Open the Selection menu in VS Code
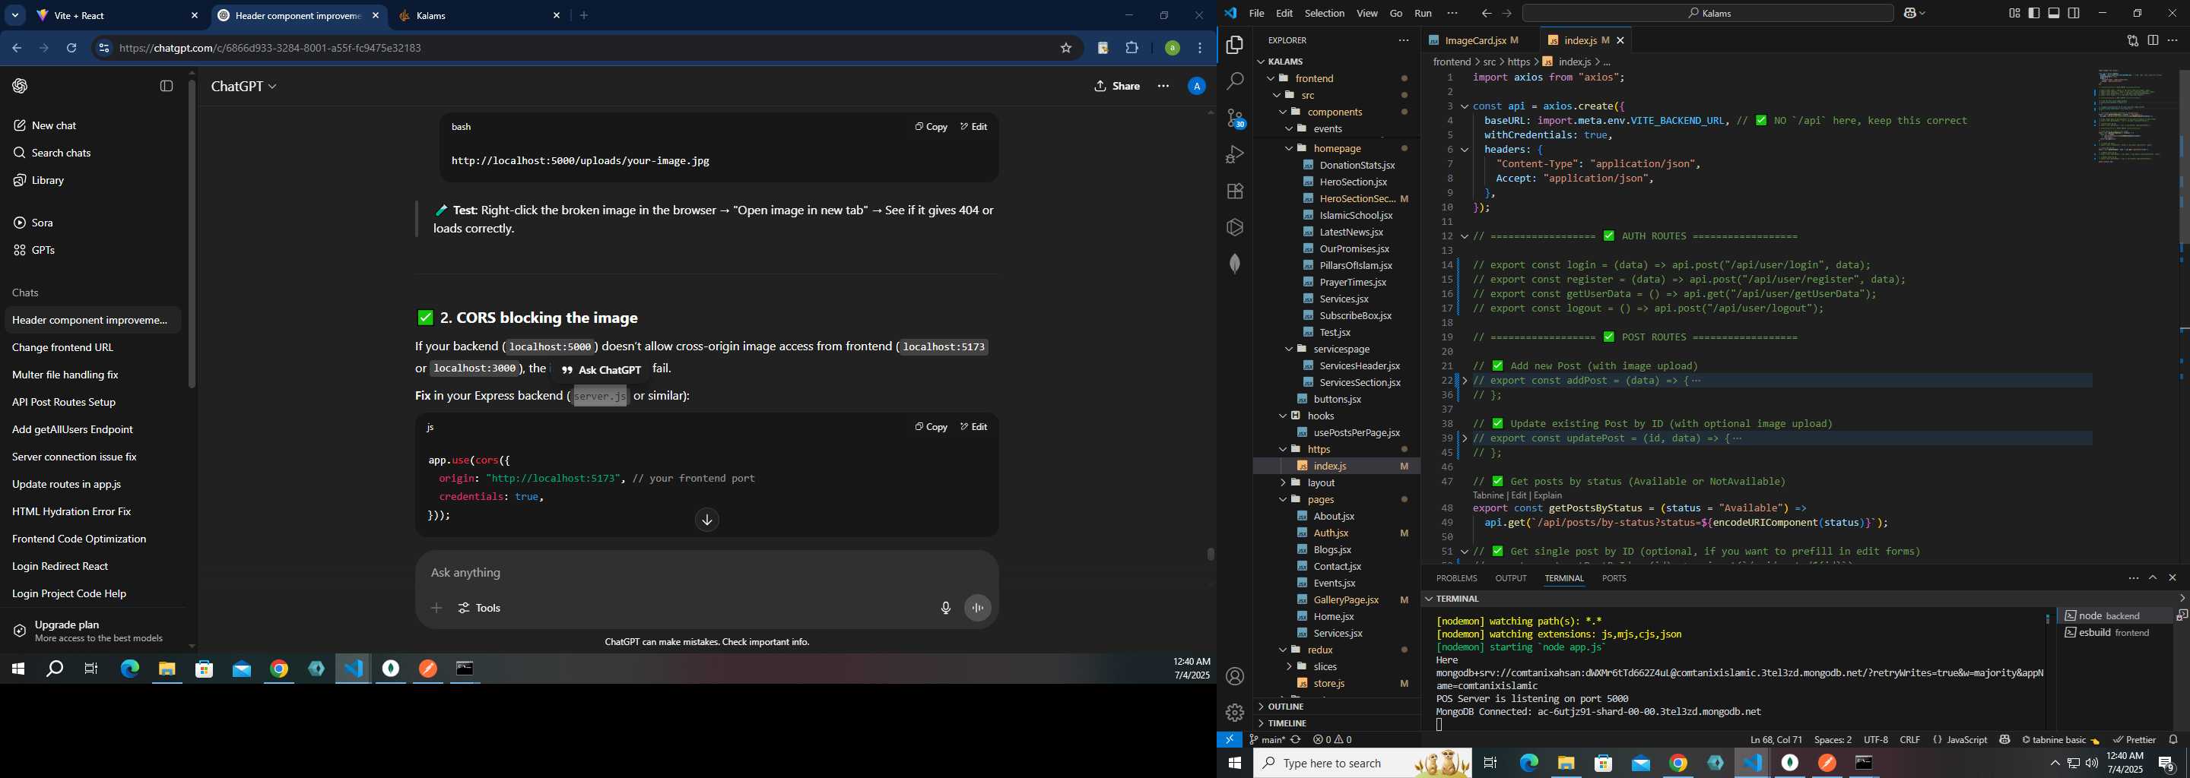Image resolution: width=2190 pixels, height=778 pixels. point(1325,13)
